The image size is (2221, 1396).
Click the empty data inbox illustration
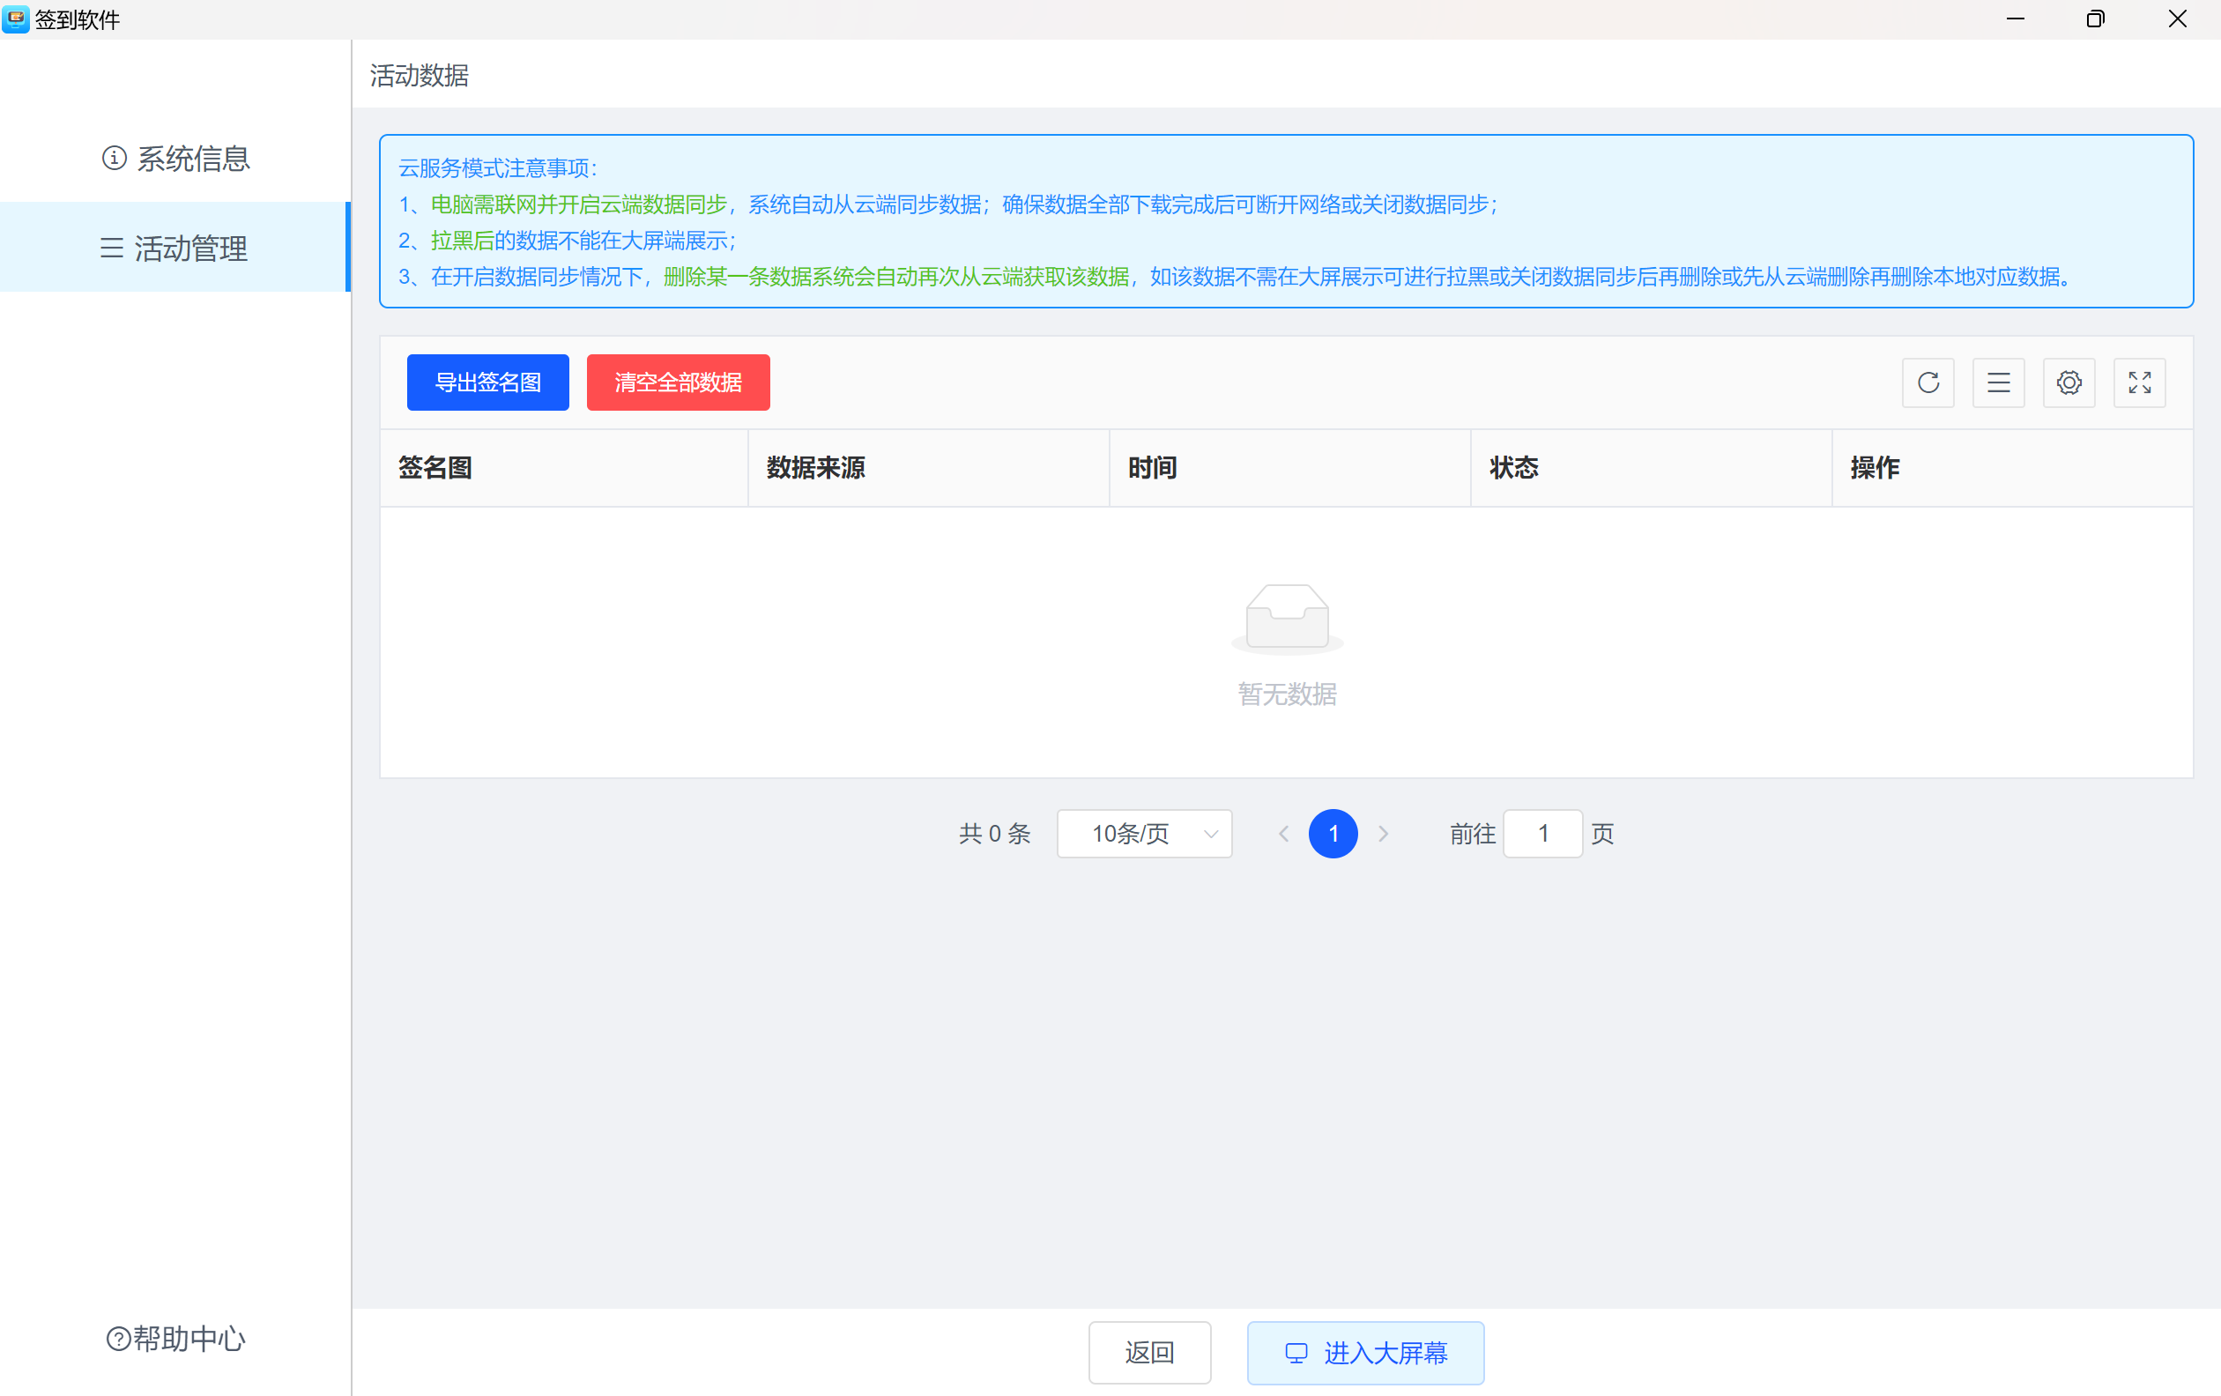pos(1287,618)
